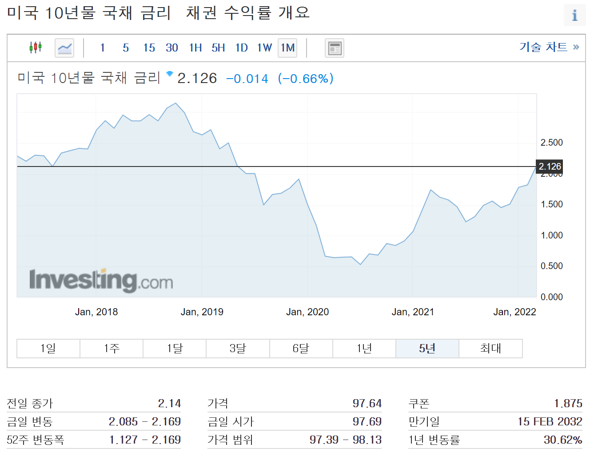Click the change value -0.014
Image resolution: width=594 pixels, height=456 pixels.
[247, 79]
